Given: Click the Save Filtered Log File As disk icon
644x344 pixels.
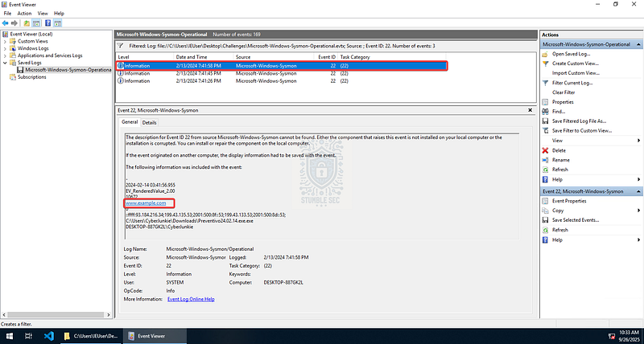Looking at the screenshot, I should pos(545,121).
